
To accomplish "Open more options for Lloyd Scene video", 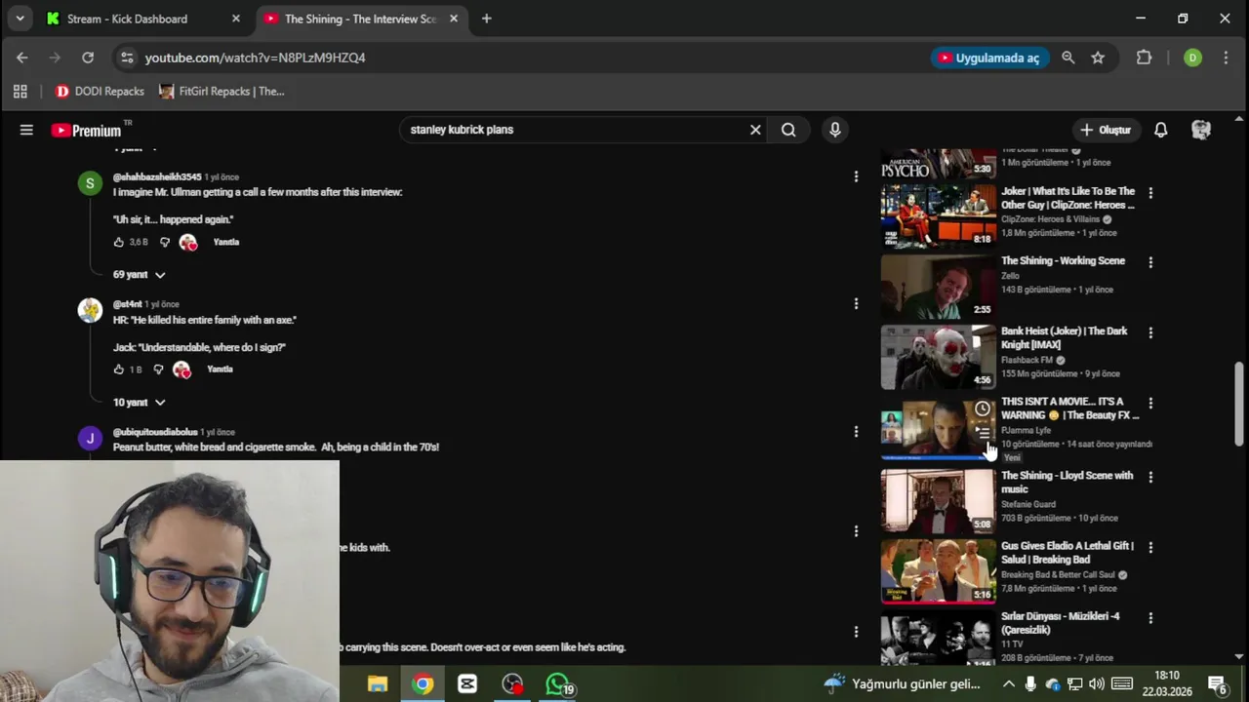I will (1150, 477).
